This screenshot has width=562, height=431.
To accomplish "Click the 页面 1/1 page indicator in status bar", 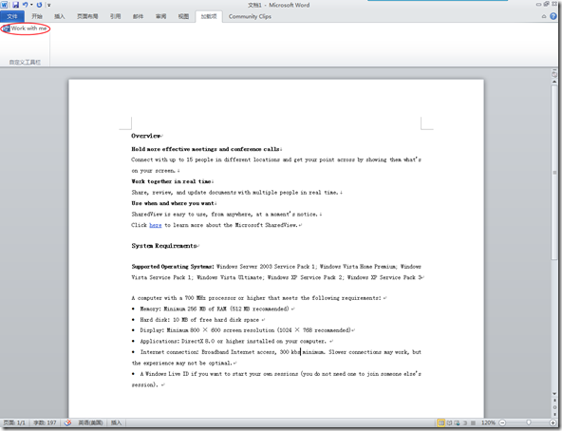I will click(x=14, y=422).
